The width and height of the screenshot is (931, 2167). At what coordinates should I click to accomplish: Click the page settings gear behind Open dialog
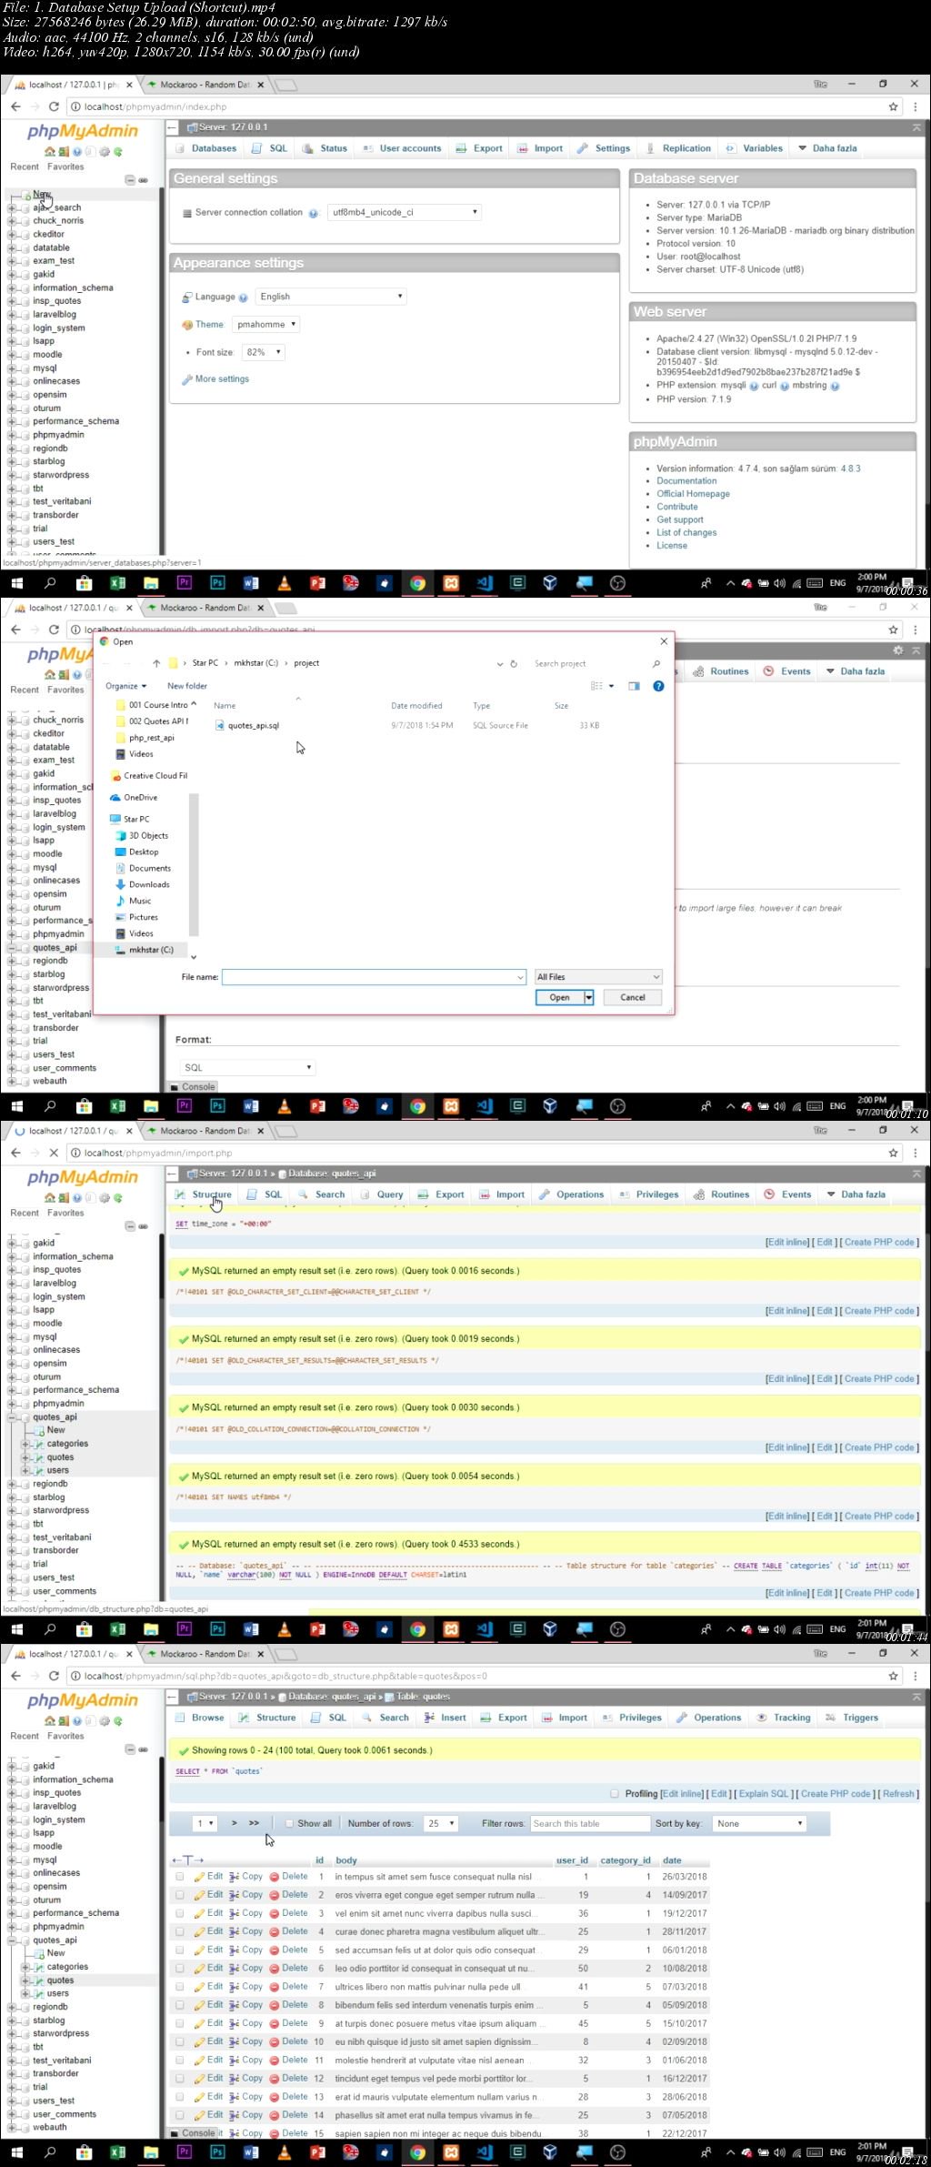(x=898, y=650)
